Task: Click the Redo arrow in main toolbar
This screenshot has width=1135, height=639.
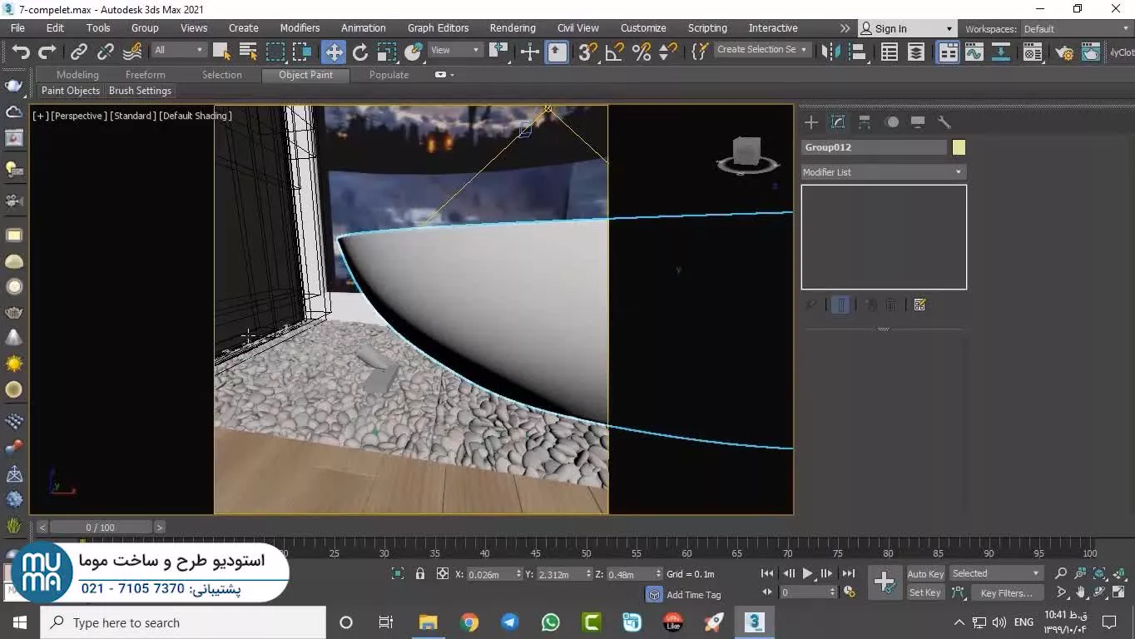Action: click(x=47, y=52)
